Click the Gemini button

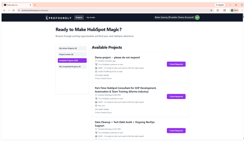point(220,5)
